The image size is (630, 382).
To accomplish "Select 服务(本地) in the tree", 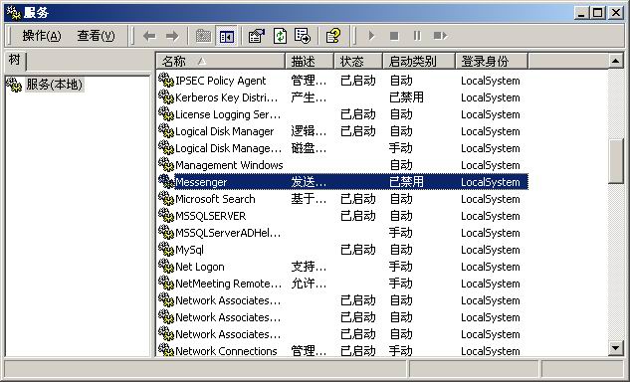I will [x=54, y=85].
